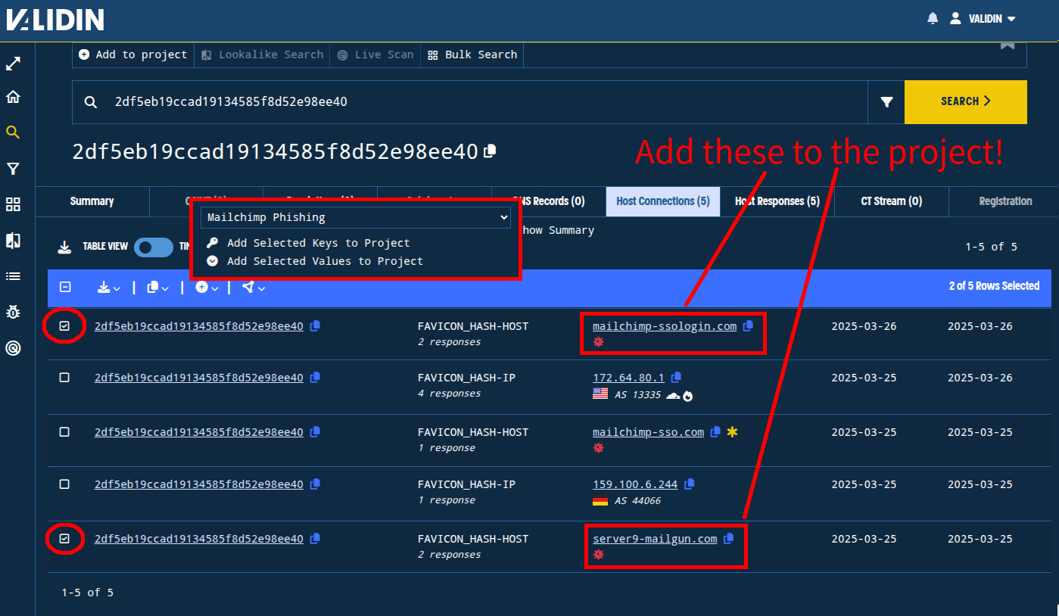The width and height of the screenshot is (1059, 616).
Task: Toggle the TABLE VIEW switch
Action: (x=154, y=247)
